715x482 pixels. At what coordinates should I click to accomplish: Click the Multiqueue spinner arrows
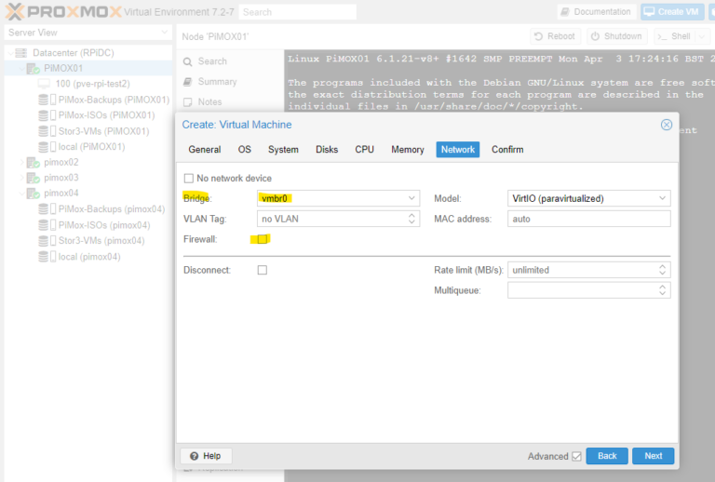click(x=663, y=290)
